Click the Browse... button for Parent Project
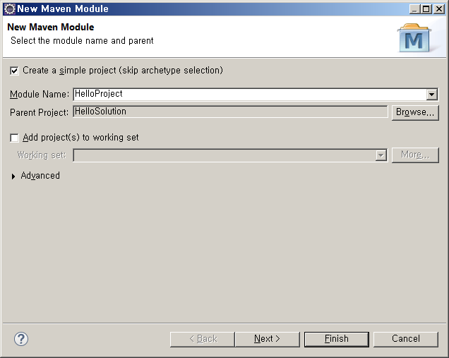449x358 pixels. [x=415, y=112]
